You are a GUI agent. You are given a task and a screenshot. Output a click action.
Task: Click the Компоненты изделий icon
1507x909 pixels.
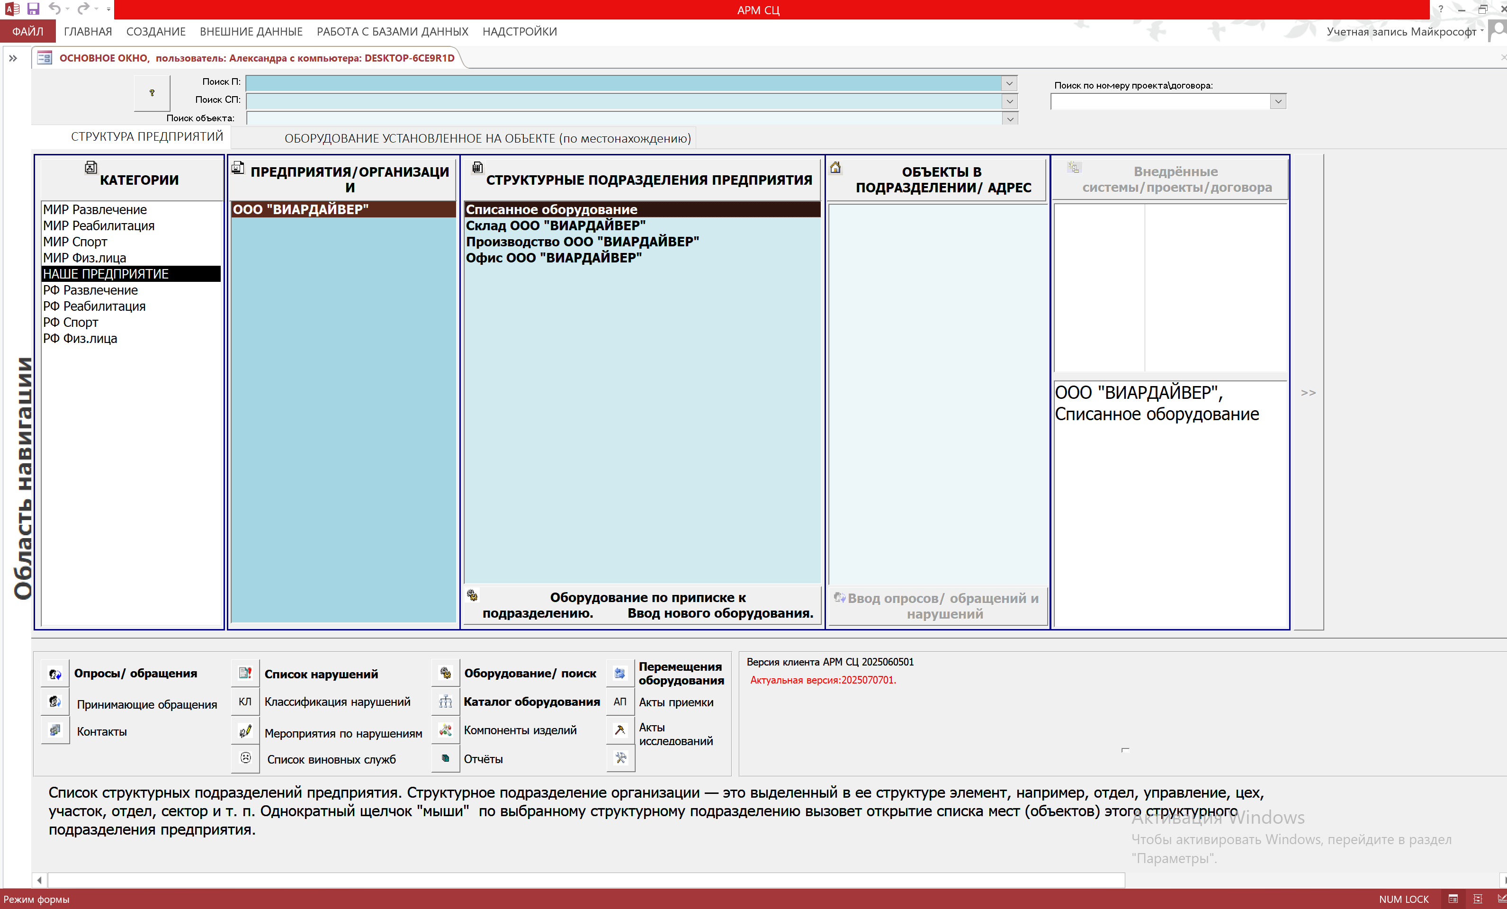pyautogui.click(x=445, y=730)
